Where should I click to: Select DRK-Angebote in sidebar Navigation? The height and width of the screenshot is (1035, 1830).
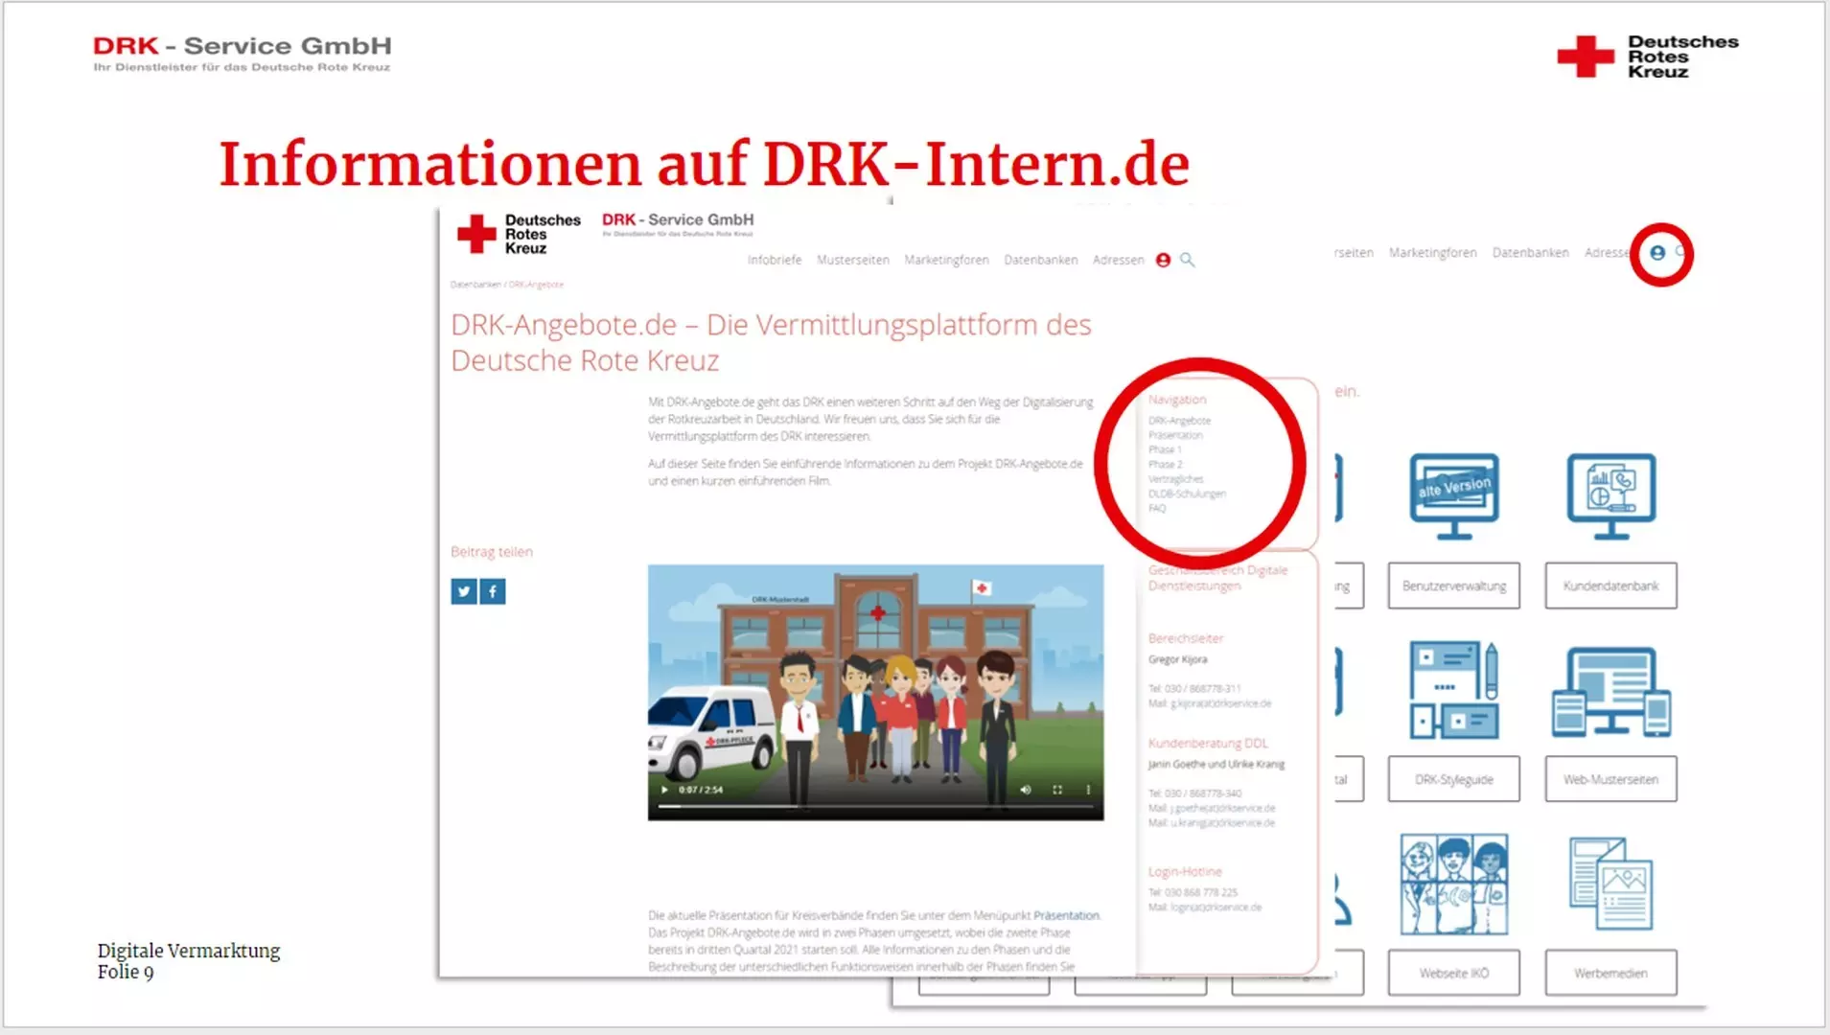pos(1179,421)
